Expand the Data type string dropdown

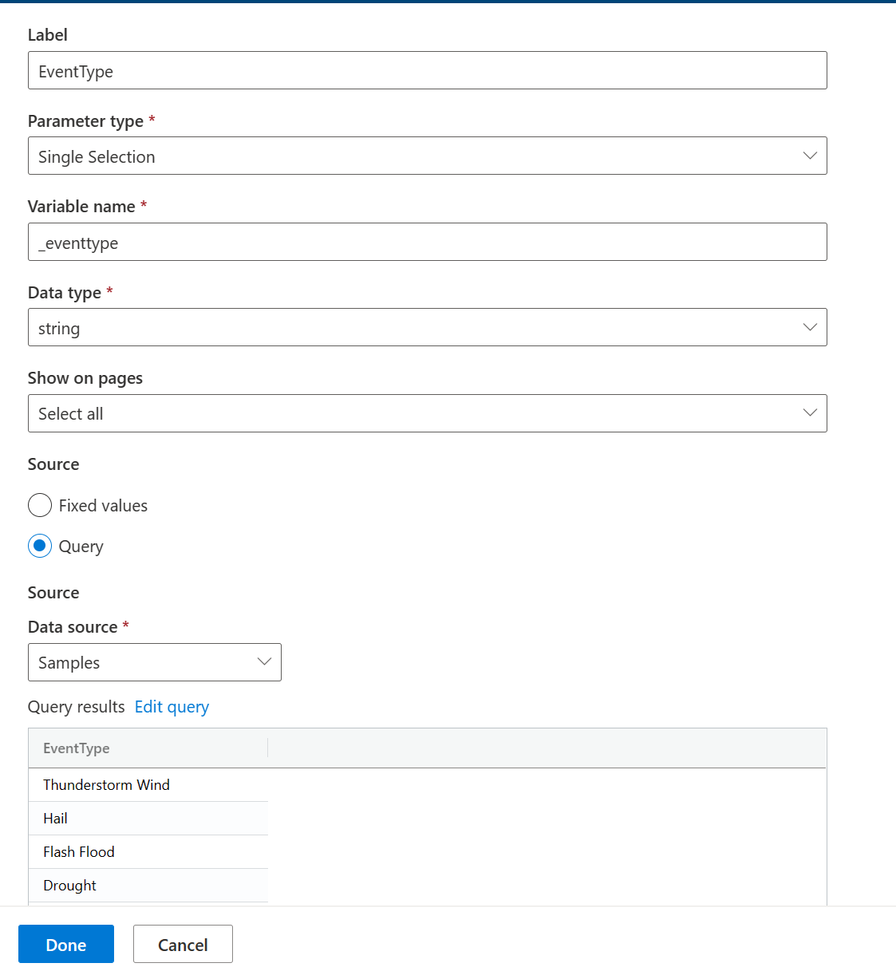click(427, 327)
